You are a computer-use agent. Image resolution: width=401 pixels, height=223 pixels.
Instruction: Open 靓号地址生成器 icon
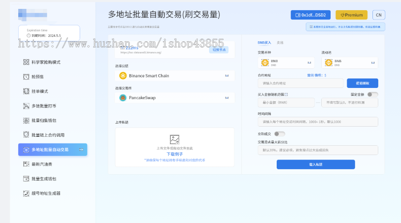pos(26,193)
